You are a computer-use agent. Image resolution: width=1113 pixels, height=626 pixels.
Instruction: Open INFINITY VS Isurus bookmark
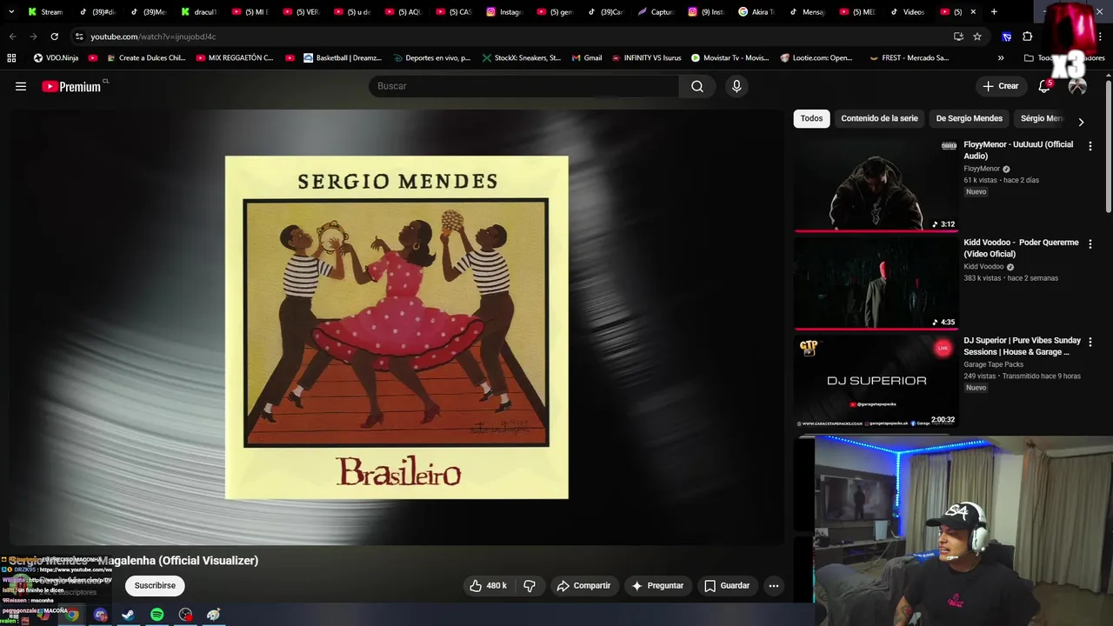[646, 58]
